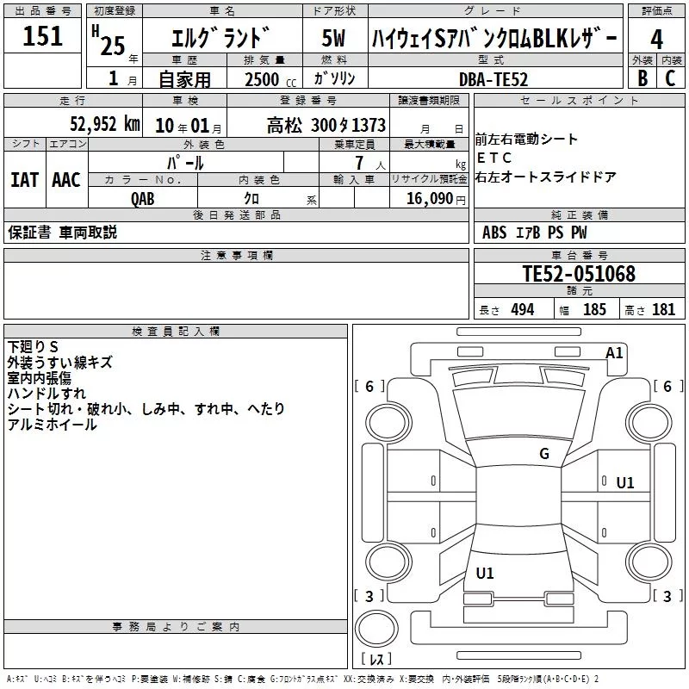Select the exterior color パール
The image size is (689, 689).
[x=185, y=163]
